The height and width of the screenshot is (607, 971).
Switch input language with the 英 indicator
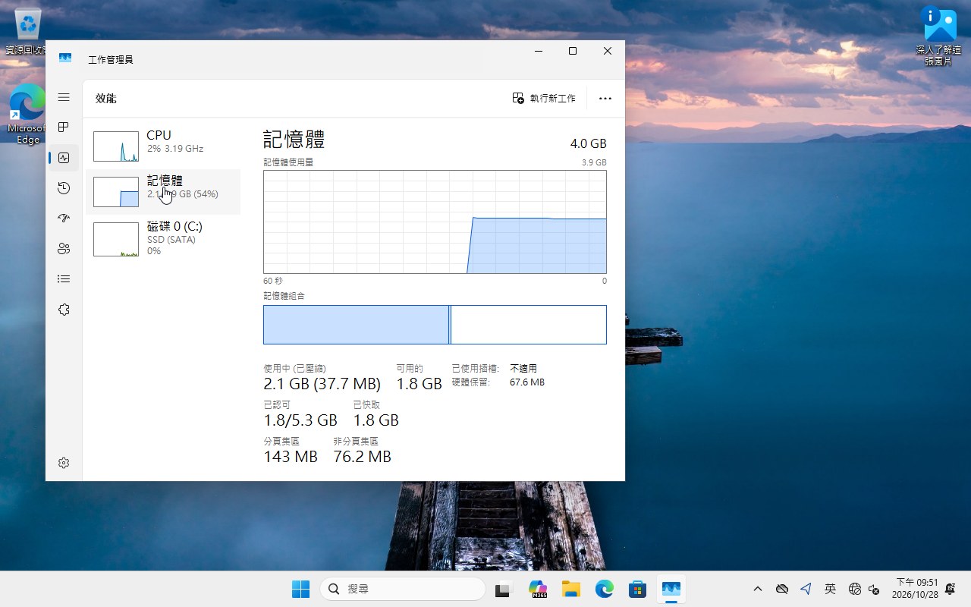tap(830, 589)
